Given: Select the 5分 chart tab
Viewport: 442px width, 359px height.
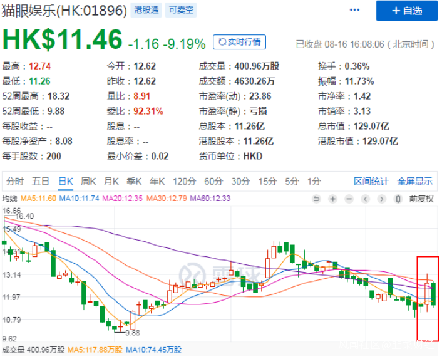Looking at the screenshot, I should pos(292,181).
